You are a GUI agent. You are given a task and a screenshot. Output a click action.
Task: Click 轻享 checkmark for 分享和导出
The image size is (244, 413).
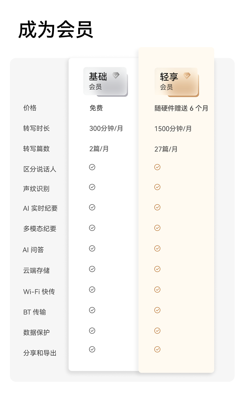click(x=157, y=349)
